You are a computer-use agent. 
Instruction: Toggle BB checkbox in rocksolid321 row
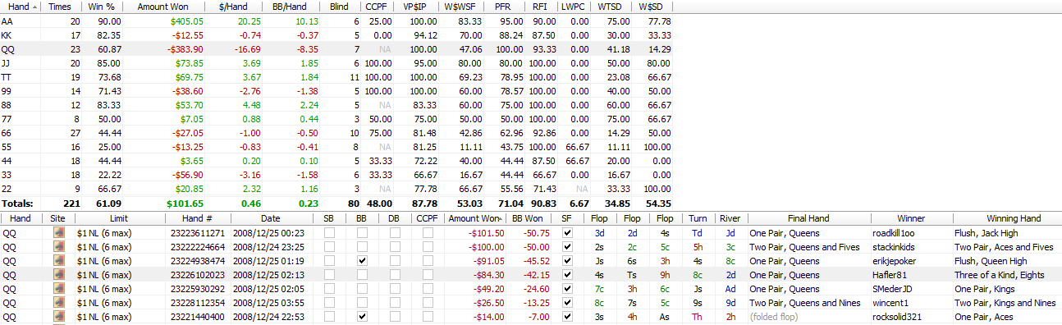pyautogui.click(x=362, y=316)
